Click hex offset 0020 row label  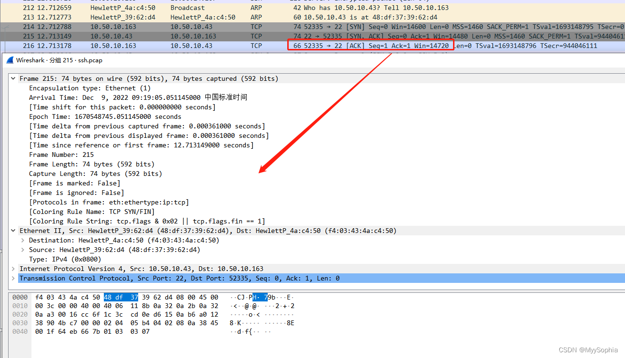pos(20,314)
